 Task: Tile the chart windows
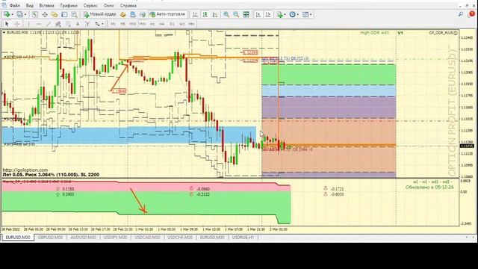point(246,14)
